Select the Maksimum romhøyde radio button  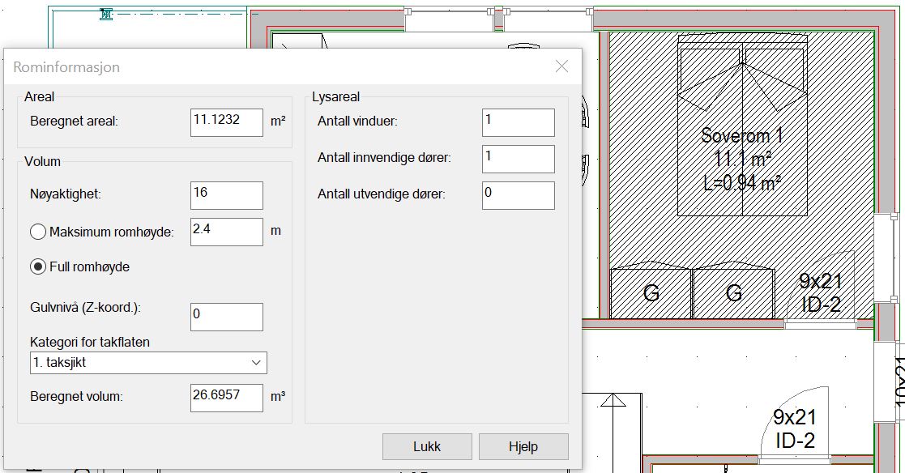click(38, 232)
